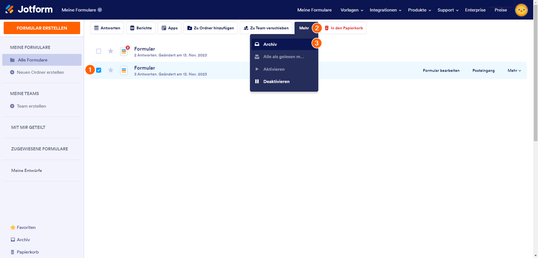Open the Formular title with 3 Antworten
This screenshot has height=258, width=538.
145,68
